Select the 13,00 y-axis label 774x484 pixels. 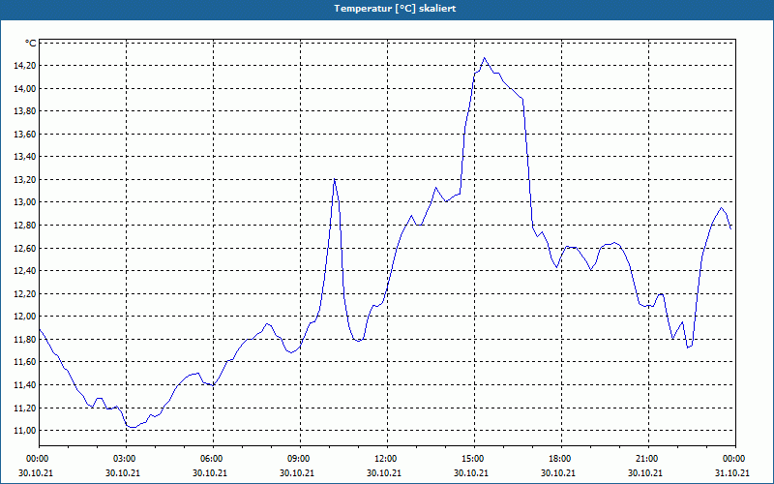click(26, 202)
